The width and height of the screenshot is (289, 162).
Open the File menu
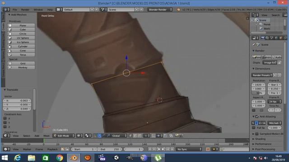tap(15, 9)
